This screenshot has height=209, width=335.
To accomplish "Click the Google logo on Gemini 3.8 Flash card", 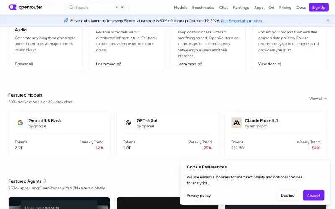I will coord(20,123).
